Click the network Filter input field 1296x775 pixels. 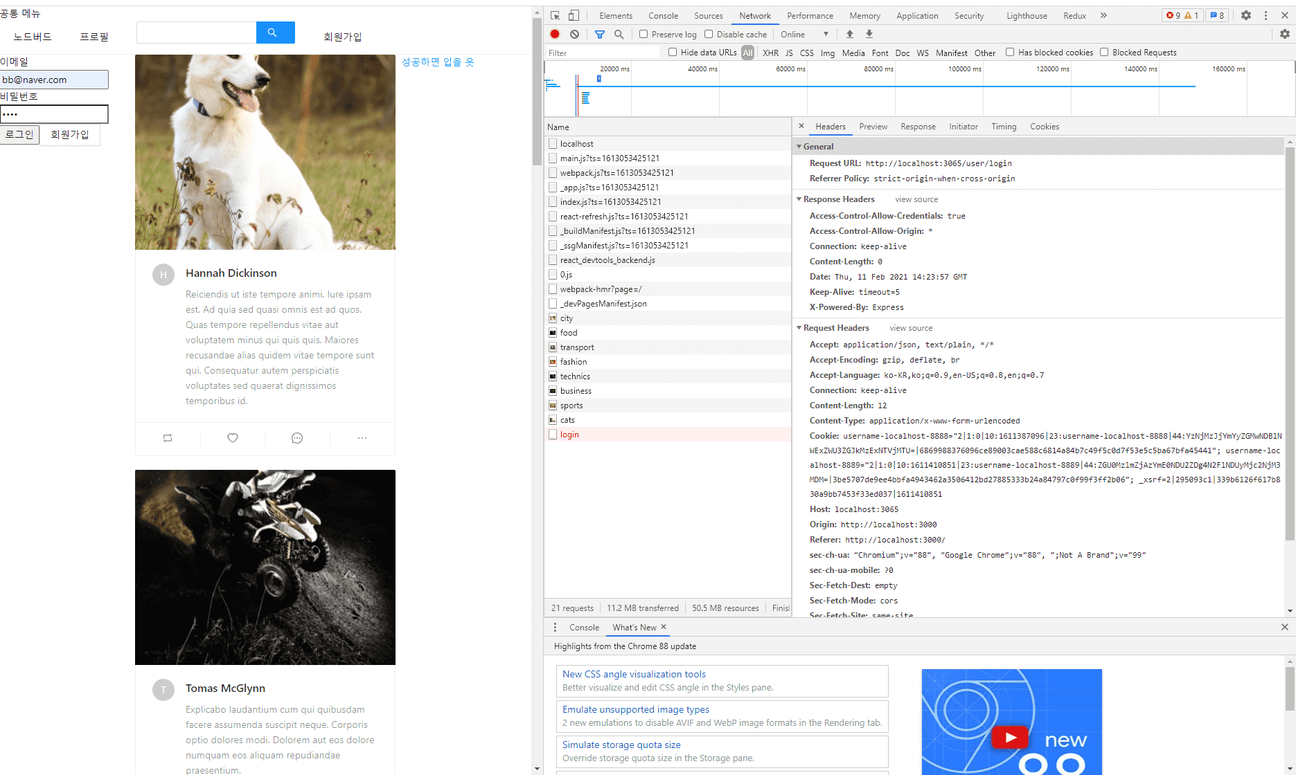click(603, 53)
